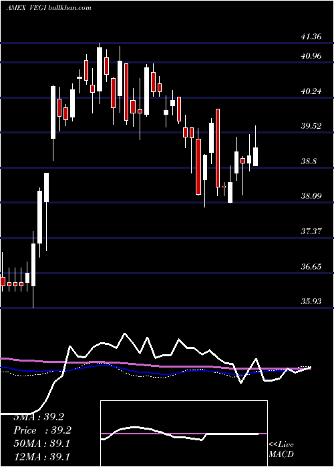This screenshot has height=467, width=334.
Task: Select the 41.36 price level label
Action: (x=311, y=37)
